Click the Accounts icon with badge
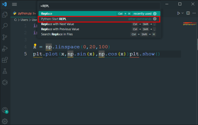Screen dimensions: 198x125 click(5, 110)
